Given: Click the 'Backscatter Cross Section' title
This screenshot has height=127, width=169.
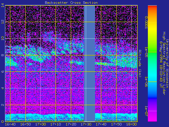Looking at the screenshot, I should coord(71,3).
